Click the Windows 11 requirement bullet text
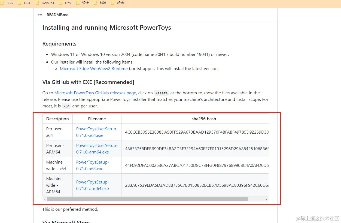The width and height of the screenshot is (341, 223). (x=140, y=55)
